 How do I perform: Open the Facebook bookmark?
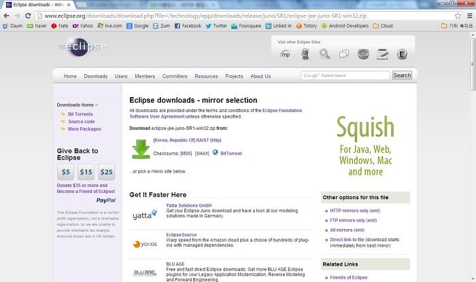pos(188,26)
